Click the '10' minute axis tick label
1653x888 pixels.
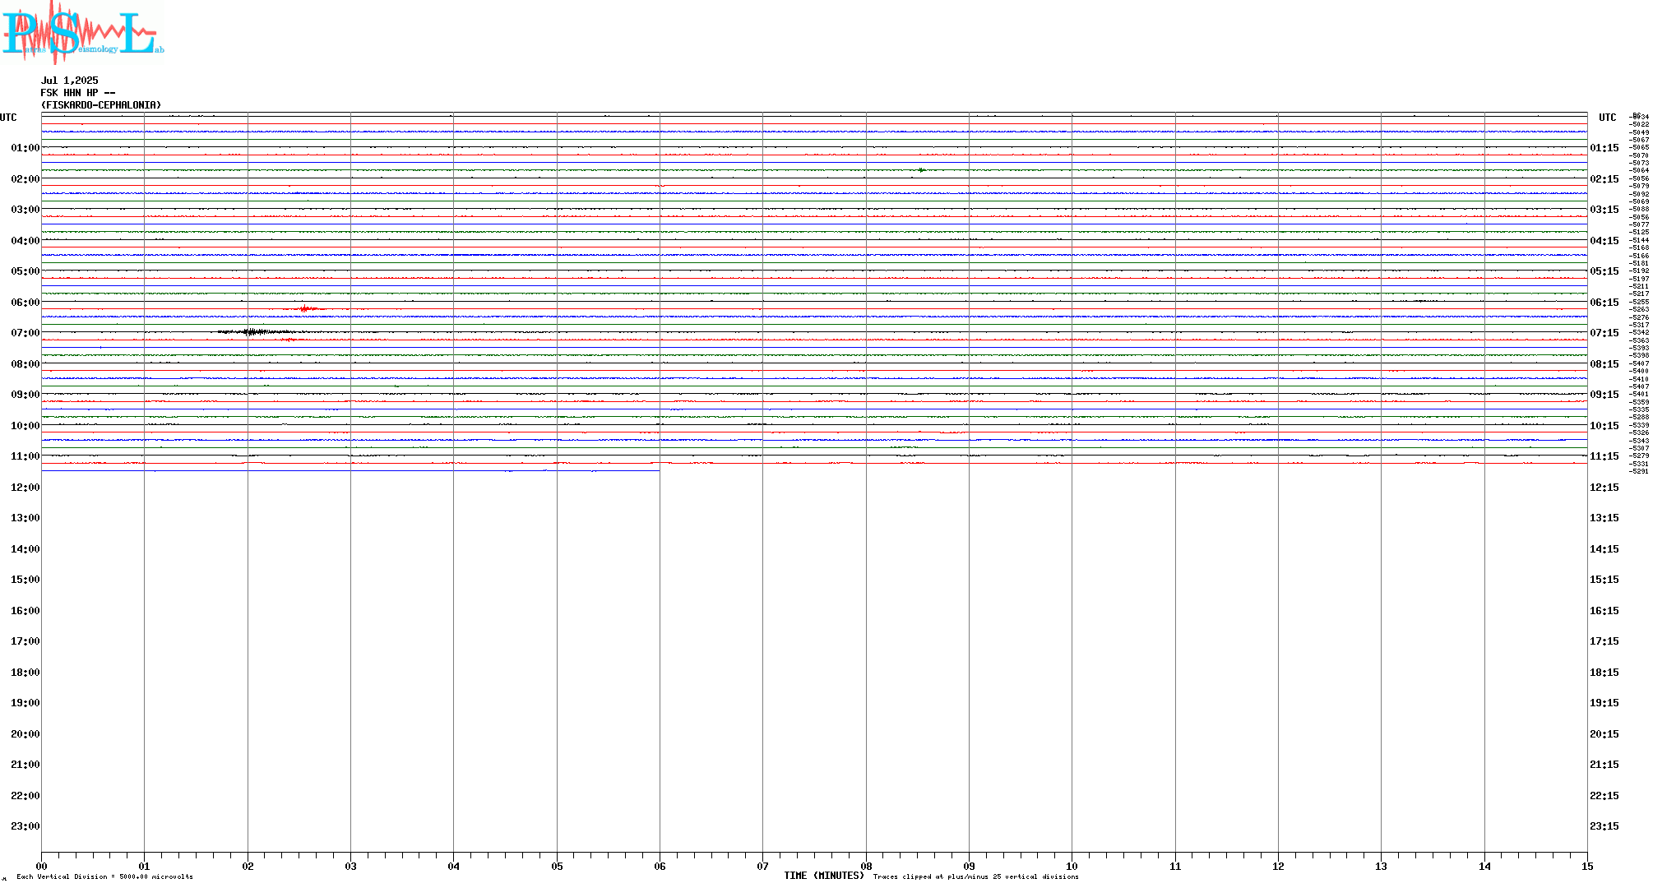[1072, 866]
